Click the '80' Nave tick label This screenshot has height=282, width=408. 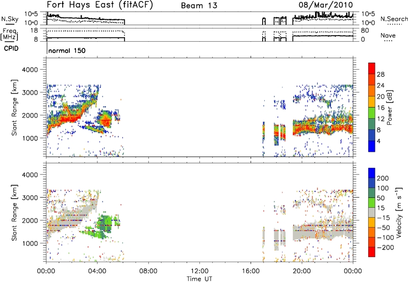pyautogui.click(x=365, y=31)
